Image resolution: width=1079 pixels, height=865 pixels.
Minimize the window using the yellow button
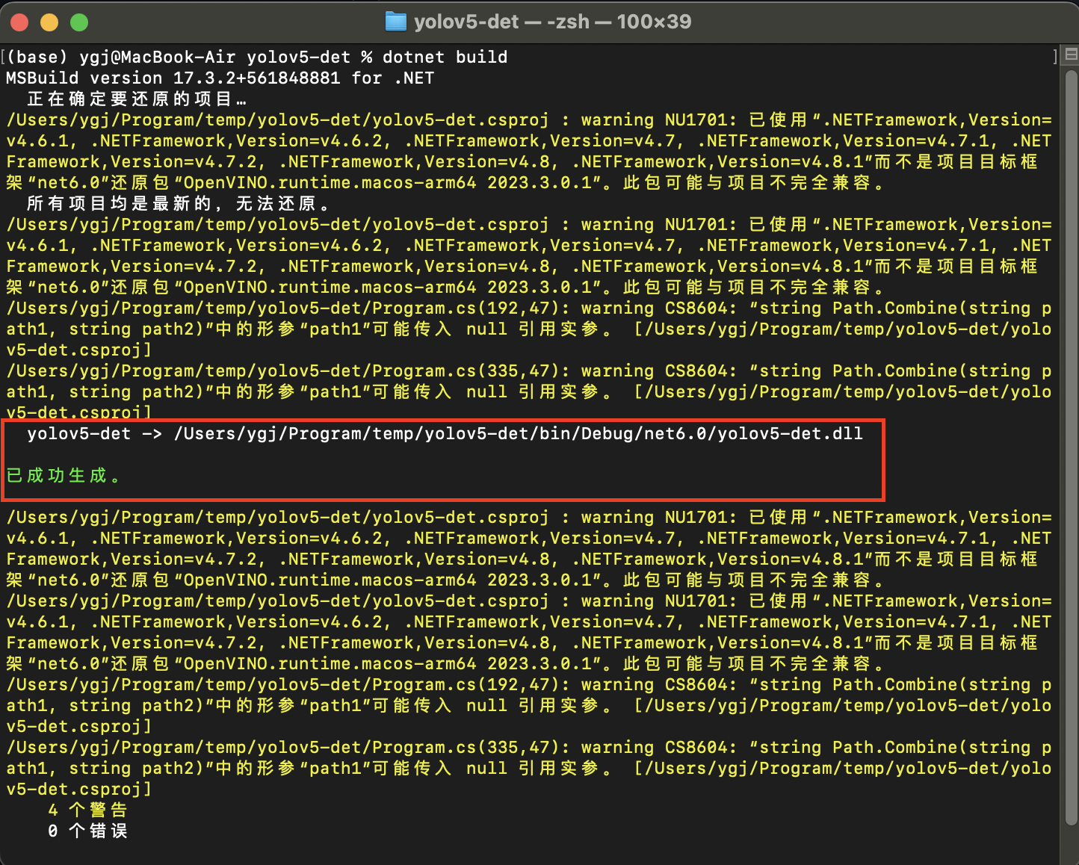[49, 22]
